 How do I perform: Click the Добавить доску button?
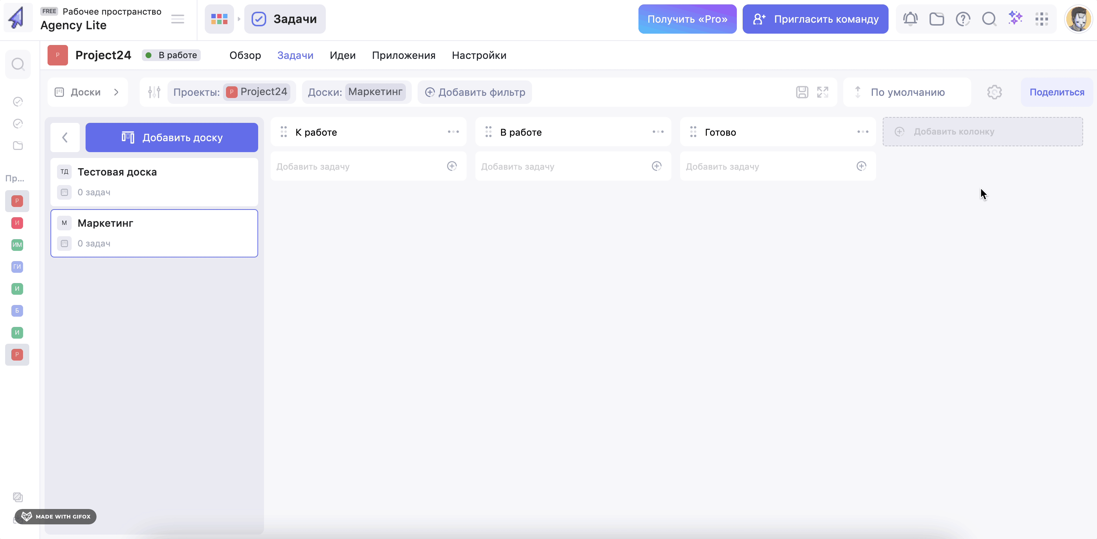(171, 137)
